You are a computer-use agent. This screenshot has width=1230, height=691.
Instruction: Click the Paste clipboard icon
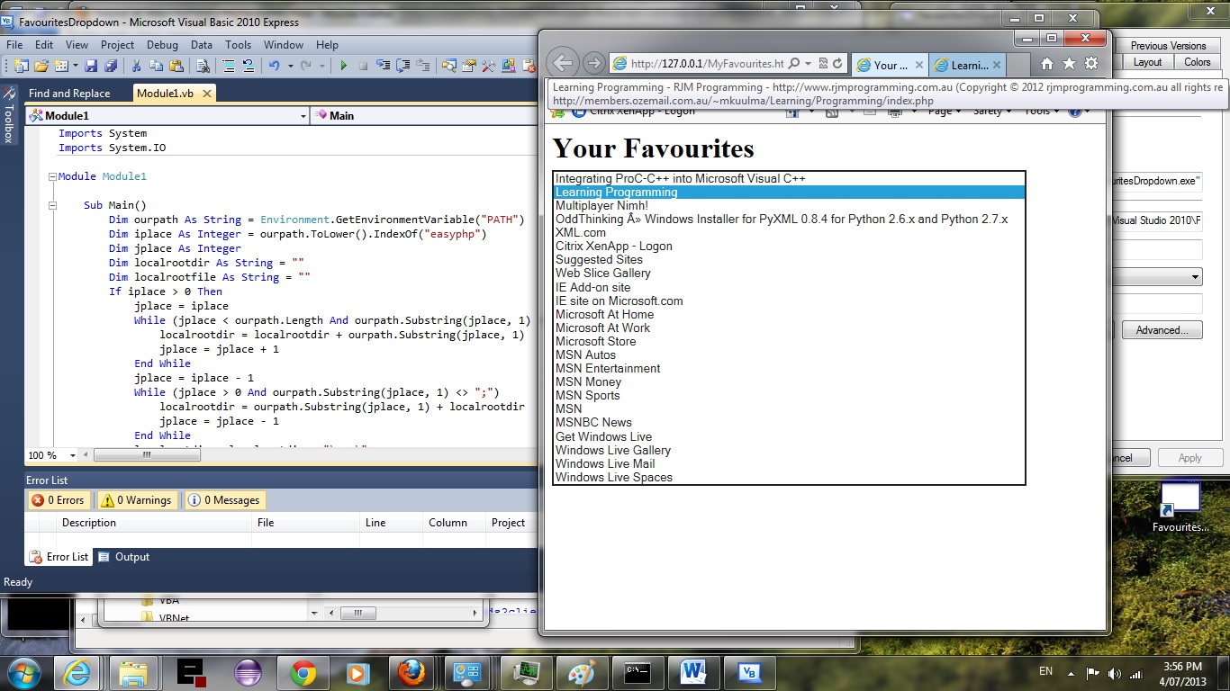click(176, 66)
